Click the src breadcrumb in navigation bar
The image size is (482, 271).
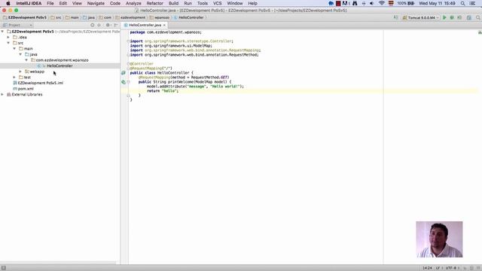[x=56, y=18]
